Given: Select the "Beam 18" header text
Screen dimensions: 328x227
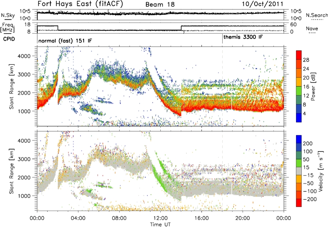Looking at the screenshot, I should pyautogui.click(x=160, y=5).
